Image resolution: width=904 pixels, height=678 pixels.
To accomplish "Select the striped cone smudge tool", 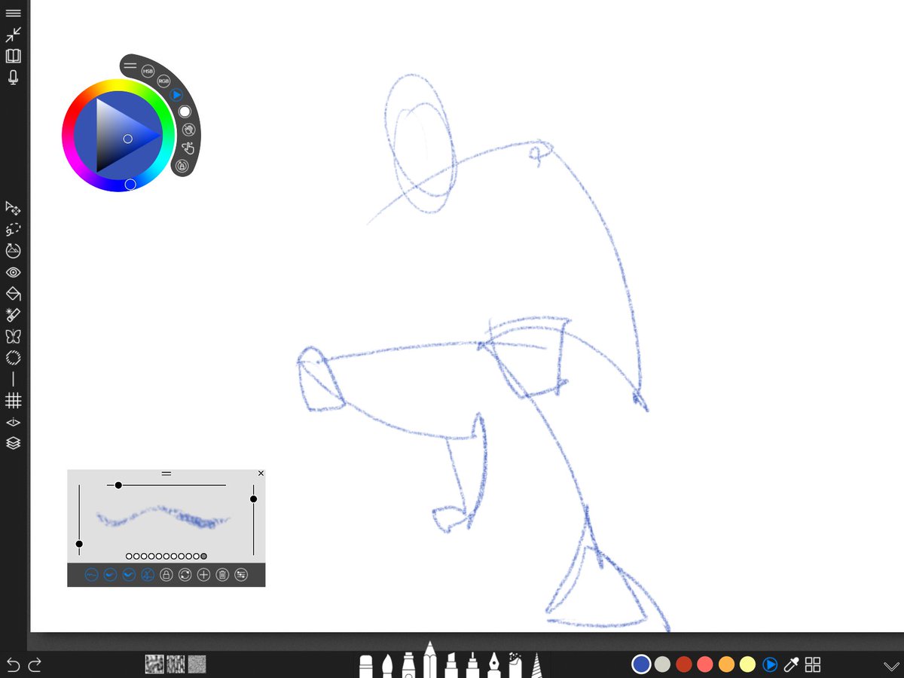I will [538, 665].
